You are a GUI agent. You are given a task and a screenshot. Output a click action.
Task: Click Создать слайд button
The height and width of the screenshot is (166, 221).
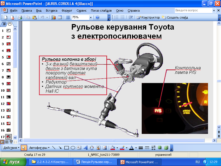[x=175, y=17]
